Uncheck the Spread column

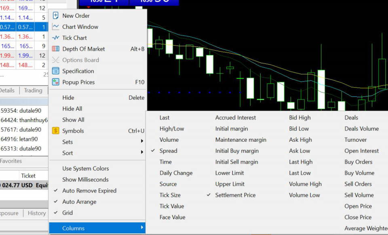pos(168,151)
